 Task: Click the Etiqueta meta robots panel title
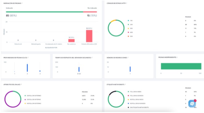pos(116,85)
